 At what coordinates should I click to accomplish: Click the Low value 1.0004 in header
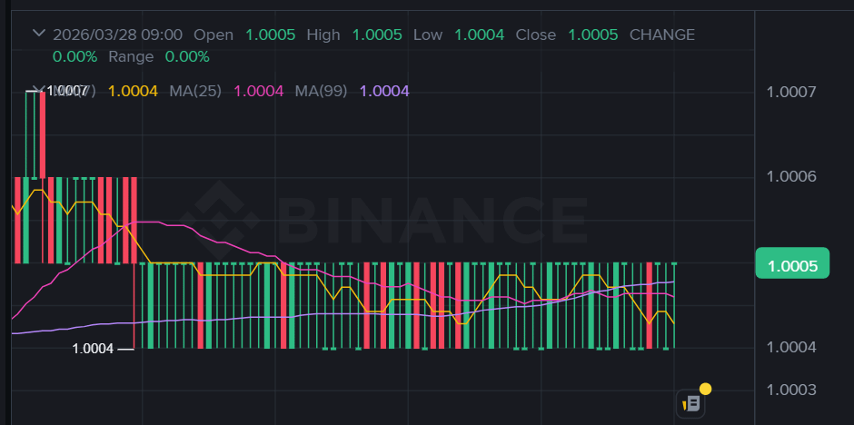(480, 35)
